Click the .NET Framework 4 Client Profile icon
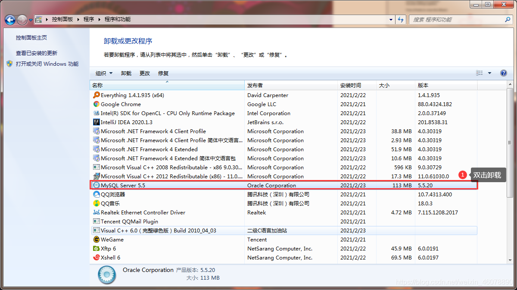Viewport: 517px width, 290px height. click(97, 131)
